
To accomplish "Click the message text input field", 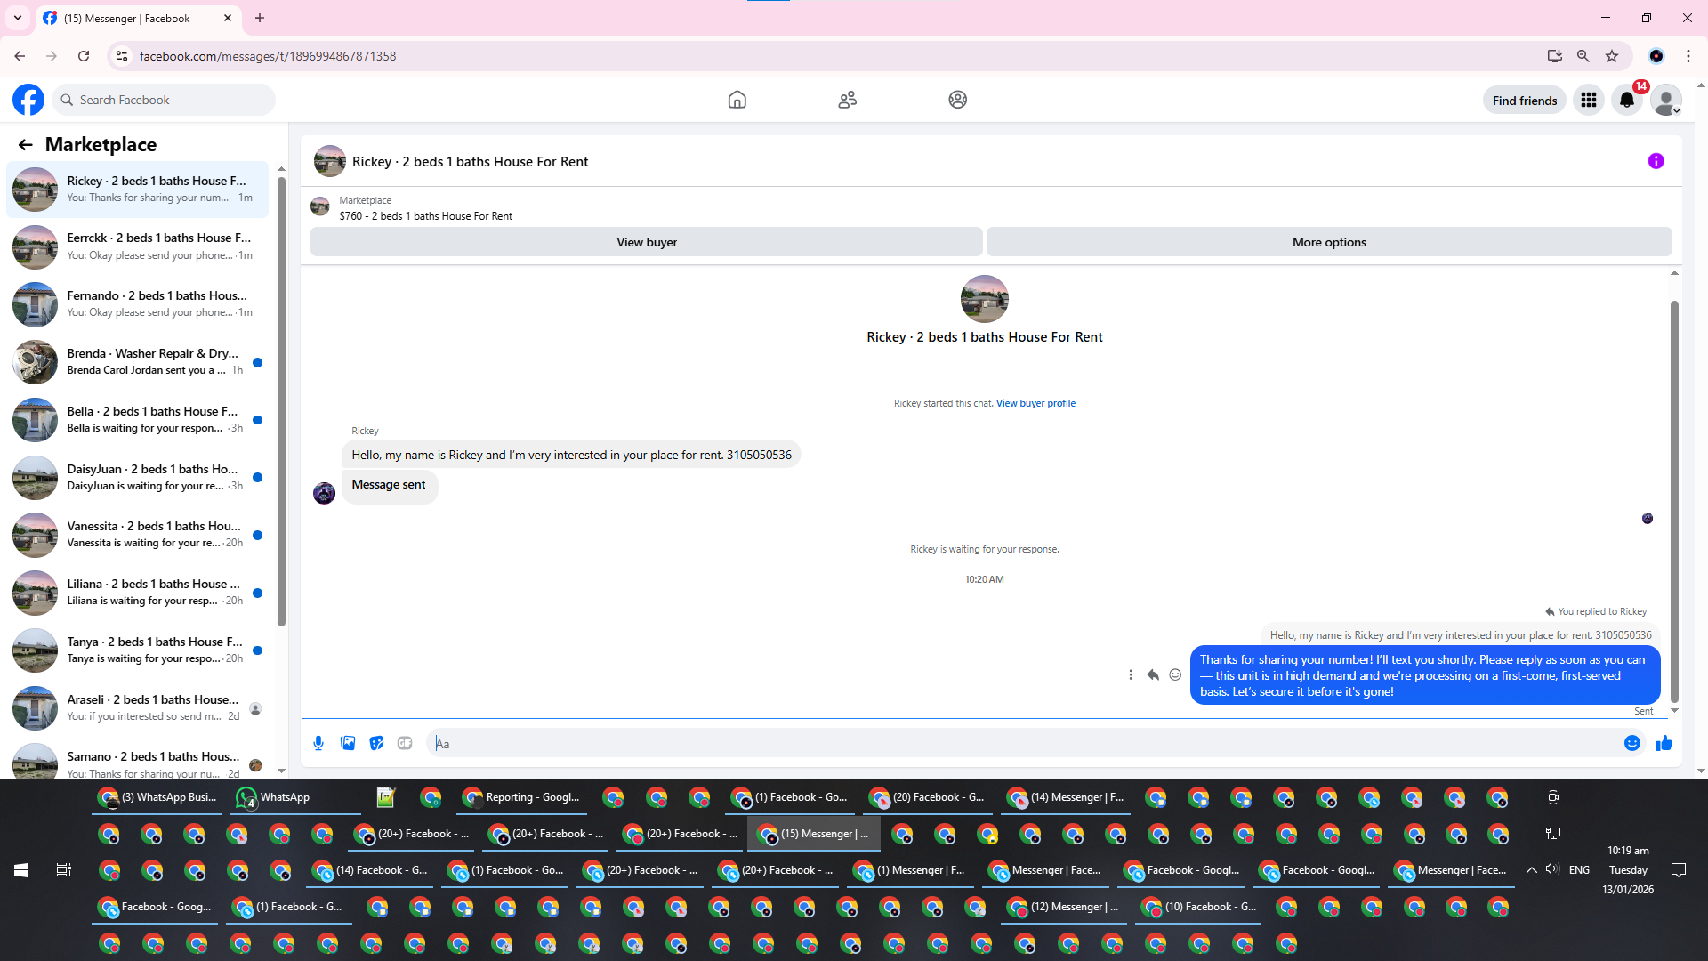I will [x=1023, y=743].
